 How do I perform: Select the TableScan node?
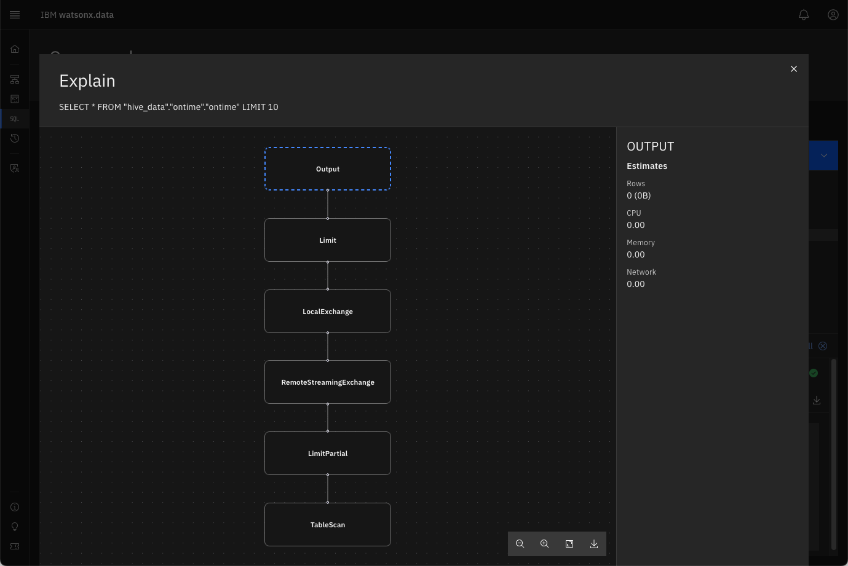tap(328, 525)
